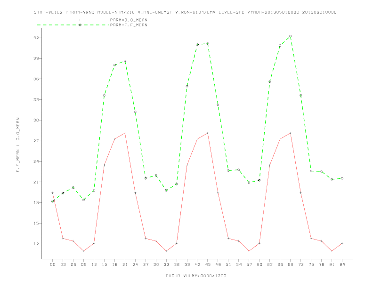Click the green F.F_MEAN peak marker at hour 69
Image resolution: width=373 pixels, height=288 pixels.
[x=291, y=36]
